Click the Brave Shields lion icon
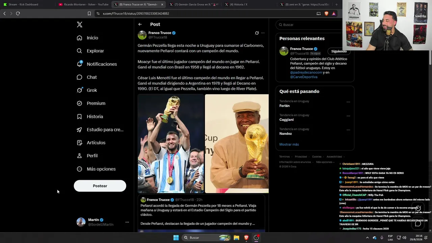This screenshot has width=432, height=243. point(326,13)
